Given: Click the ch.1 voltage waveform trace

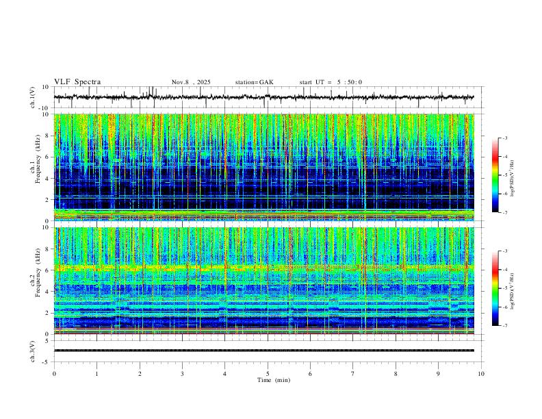Looking at the screenshot, I should (x=263, y=97).
